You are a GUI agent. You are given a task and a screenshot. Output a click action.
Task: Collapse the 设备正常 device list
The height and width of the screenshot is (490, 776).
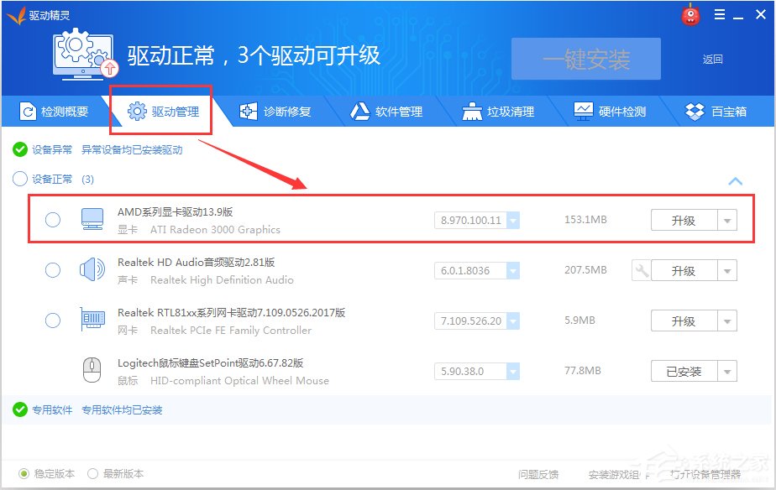(736, 180)
